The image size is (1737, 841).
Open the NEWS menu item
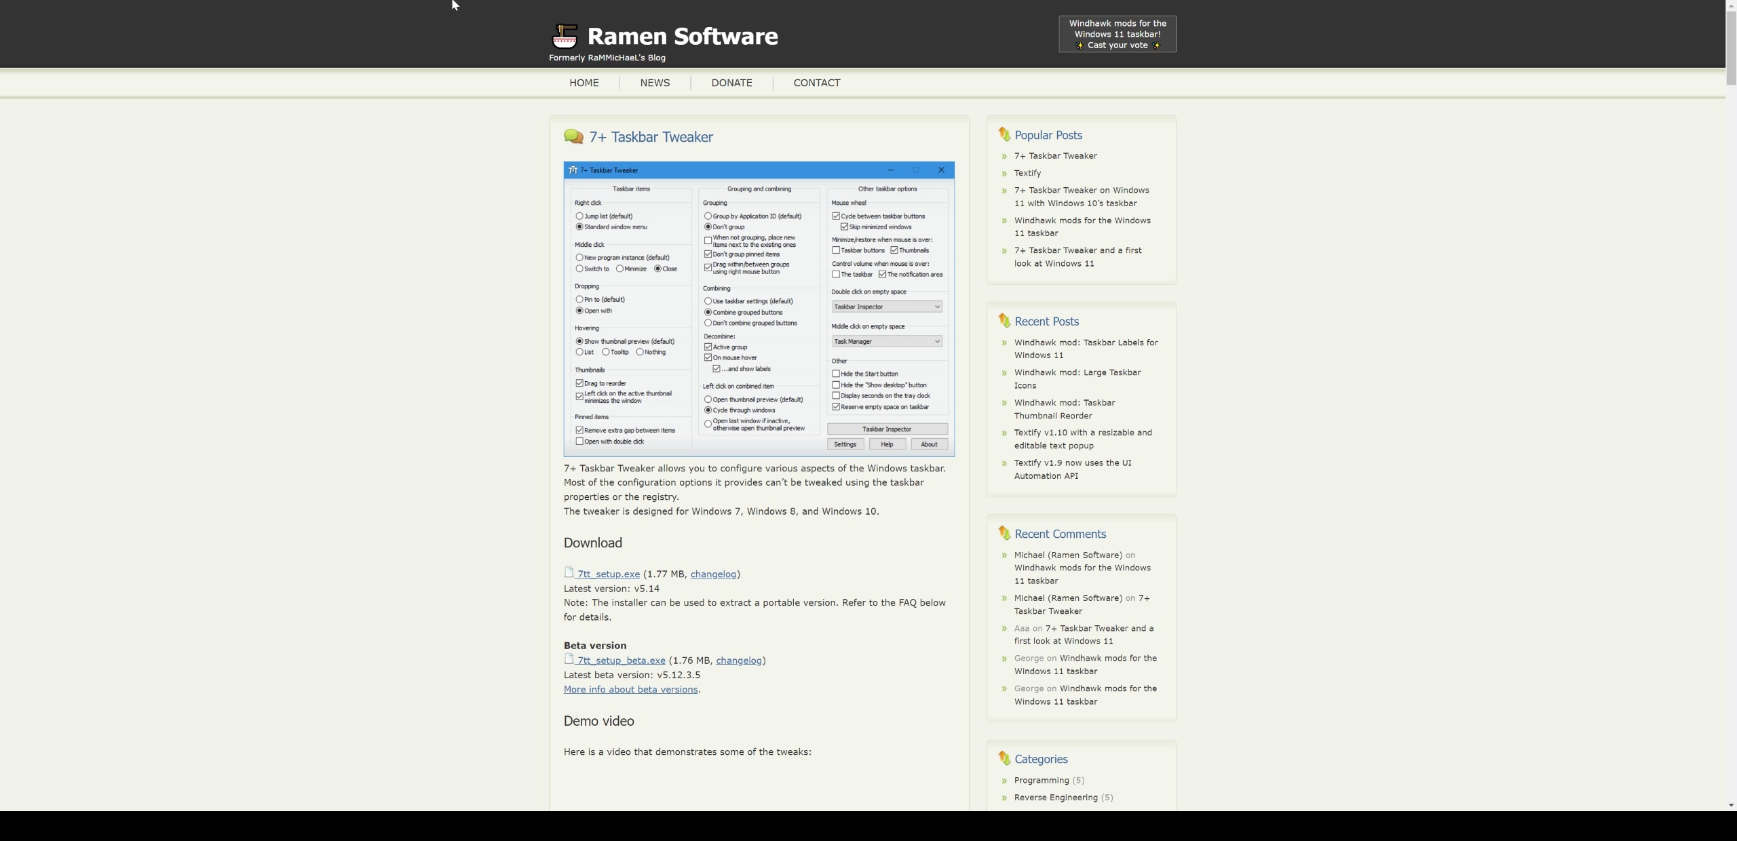click(655, 83)
